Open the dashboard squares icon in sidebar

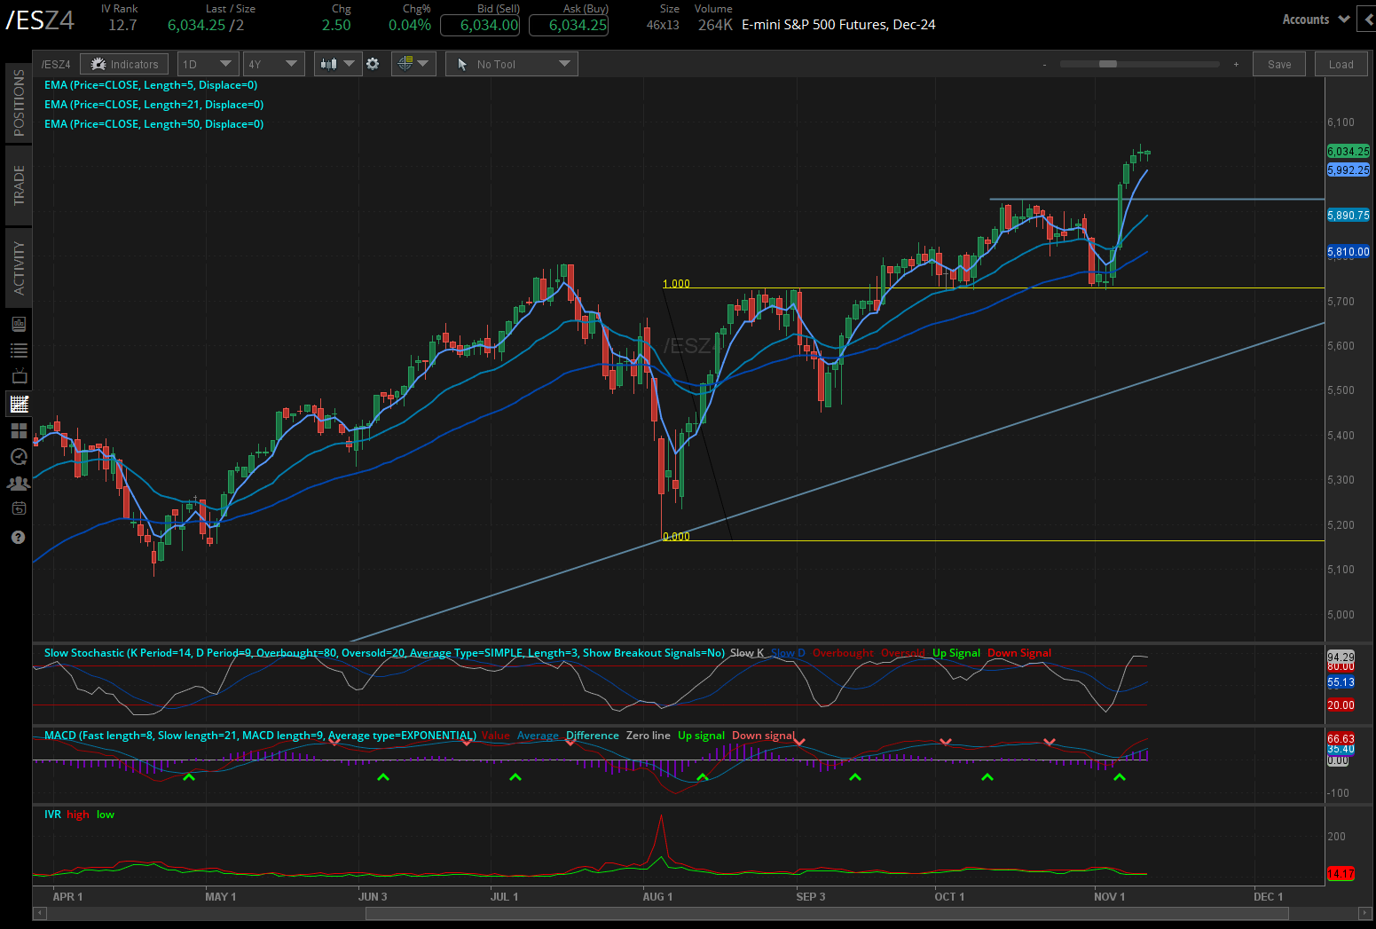(x=18, y=430)
